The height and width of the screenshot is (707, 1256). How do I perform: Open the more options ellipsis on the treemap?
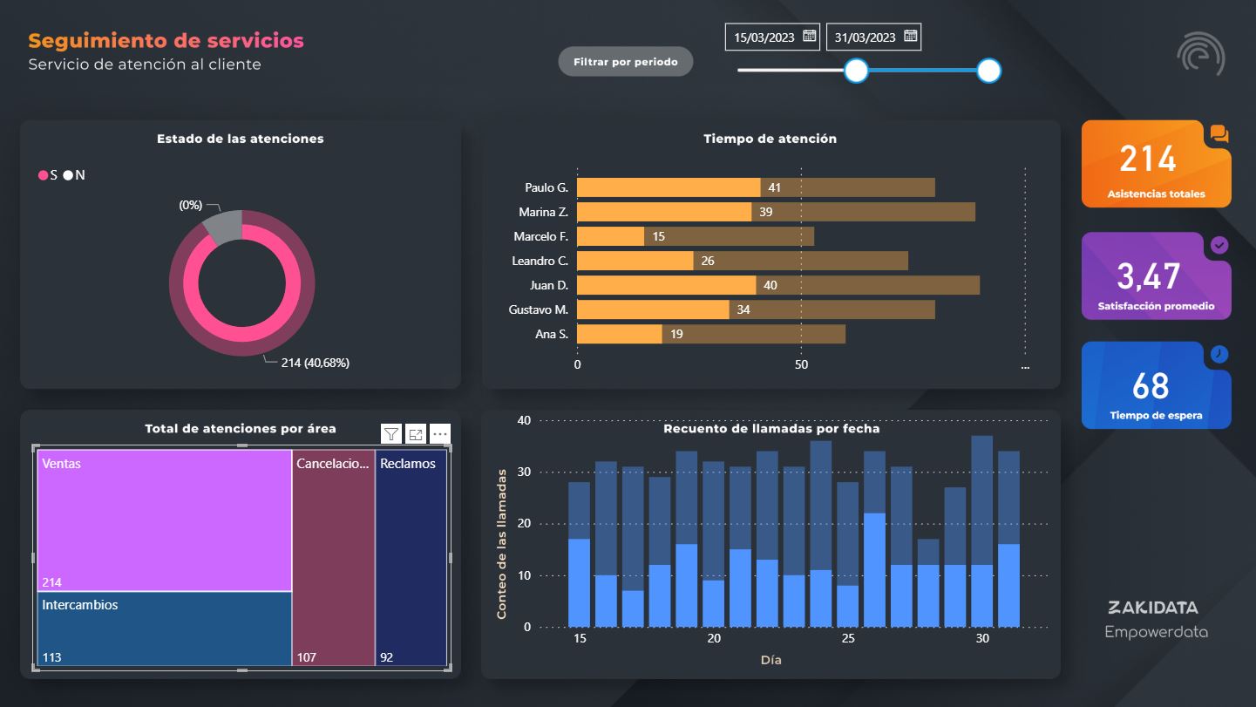[440, 434]
